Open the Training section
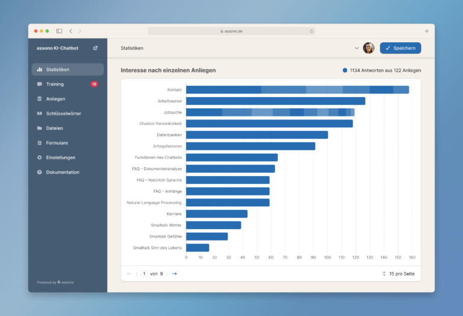 pos(68,84)
